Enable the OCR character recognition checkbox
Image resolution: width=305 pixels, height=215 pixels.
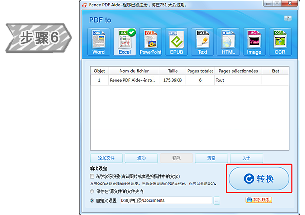92,176
